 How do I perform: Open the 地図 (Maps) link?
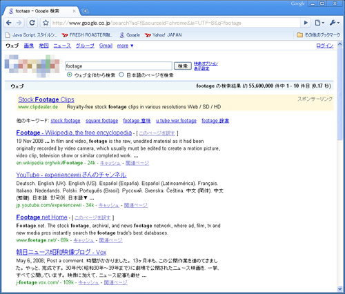43,46
